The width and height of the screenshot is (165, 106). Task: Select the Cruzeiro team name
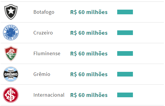43,33
